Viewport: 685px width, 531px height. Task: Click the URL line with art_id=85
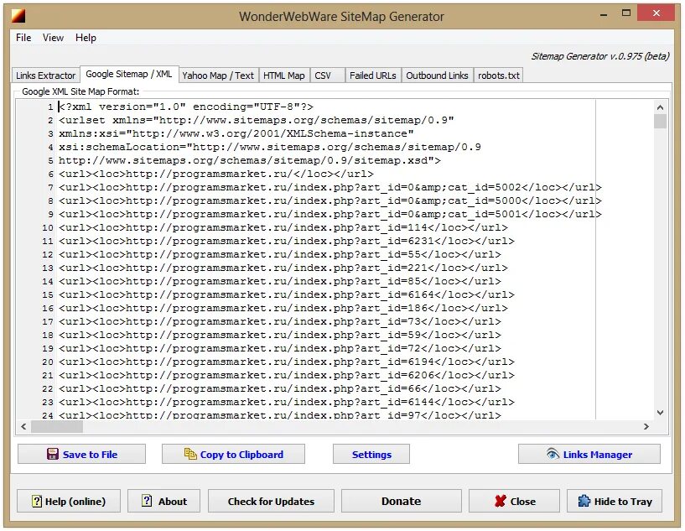(x=279, y=281)
